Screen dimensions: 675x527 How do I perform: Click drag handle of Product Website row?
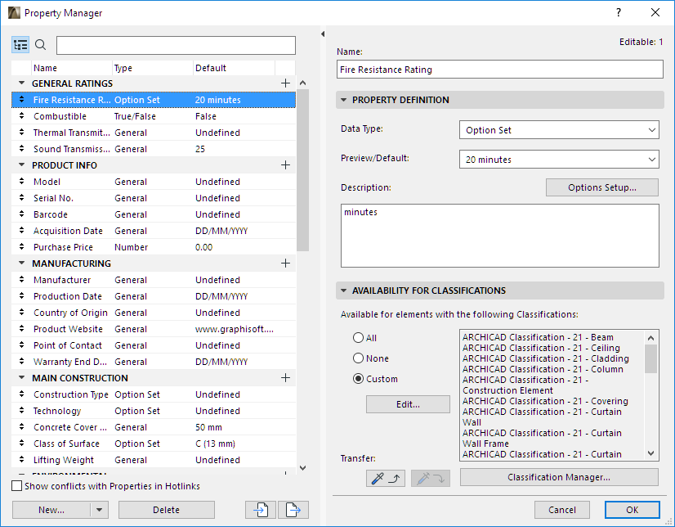21,329
